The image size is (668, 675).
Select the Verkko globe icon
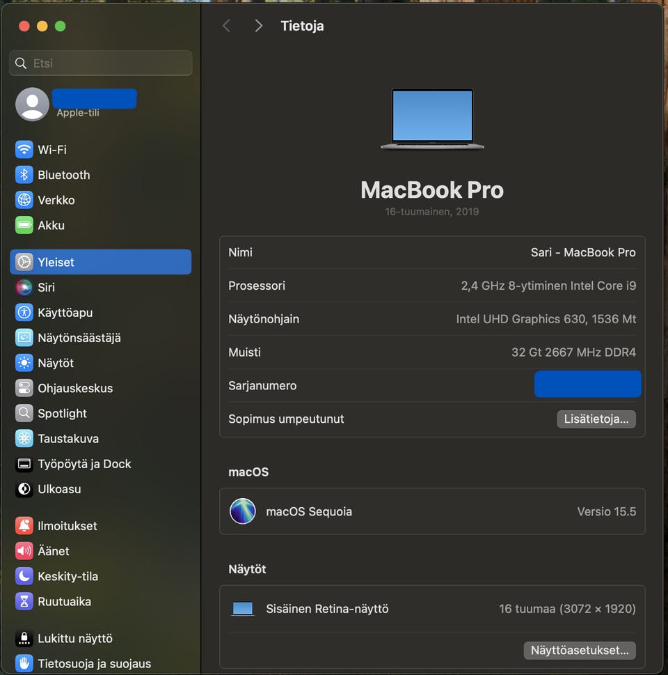[x=24, y=200]
